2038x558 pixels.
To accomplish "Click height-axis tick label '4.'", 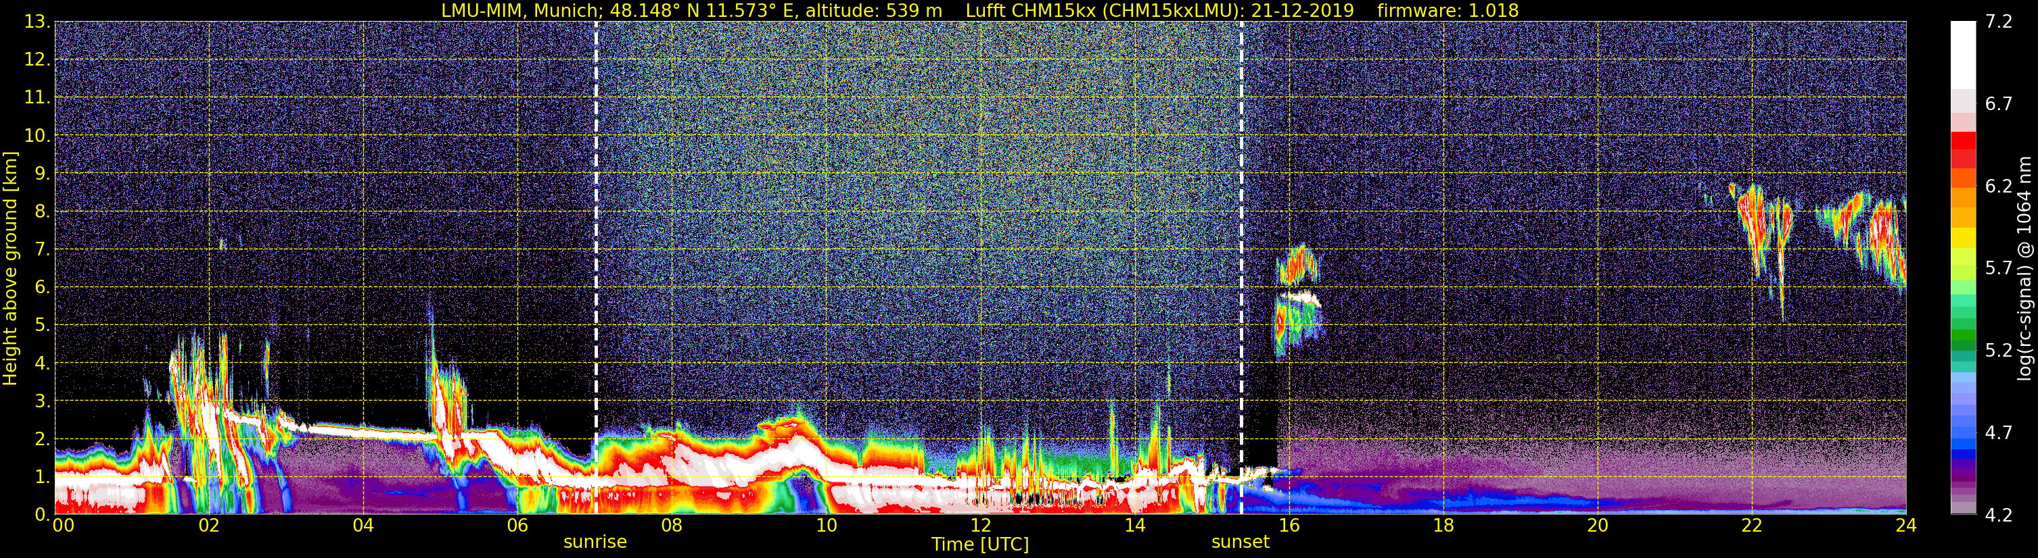I will click(x=43, y=363).
